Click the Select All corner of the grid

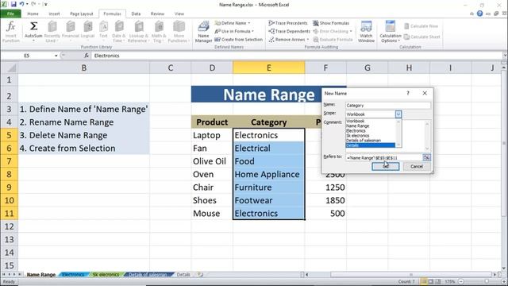9,68
